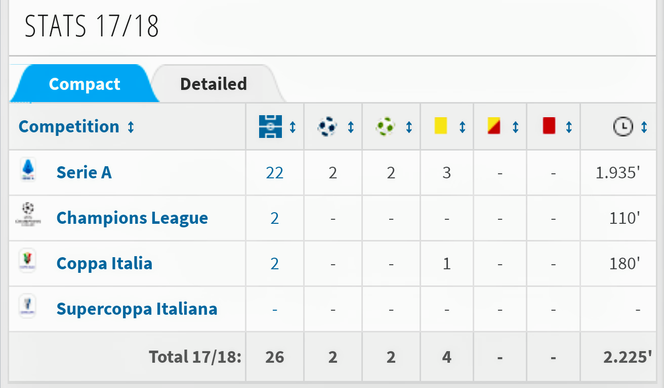The image size is (664, 388).
Task: Click the second yellow-red card icon
Action: (494, 126)
